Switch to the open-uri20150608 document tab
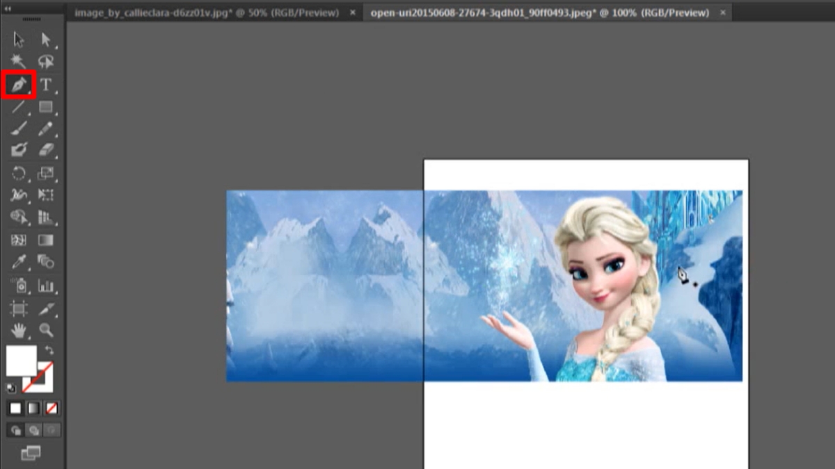 (540, 13)
